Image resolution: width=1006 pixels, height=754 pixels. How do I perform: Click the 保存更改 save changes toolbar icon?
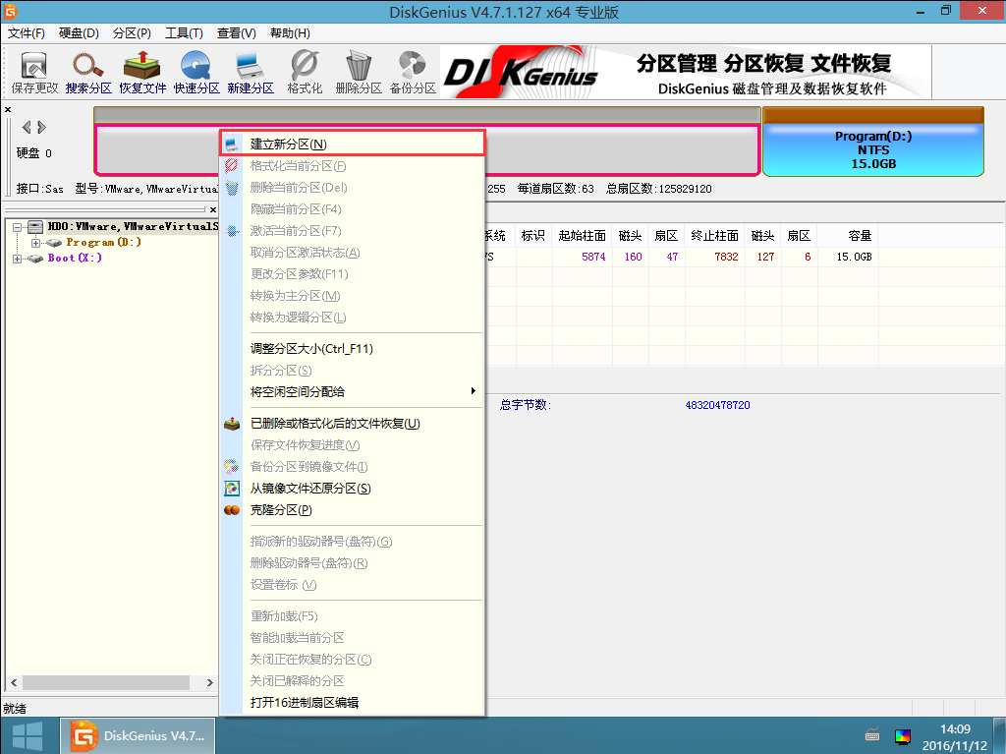[34, 73]
